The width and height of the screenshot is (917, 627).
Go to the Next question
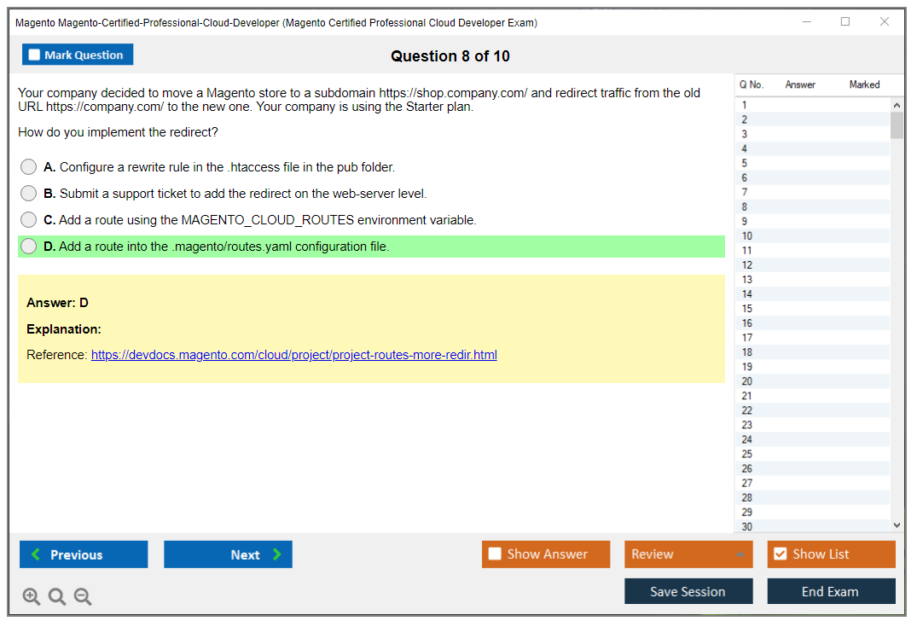(x=228, y=554)
